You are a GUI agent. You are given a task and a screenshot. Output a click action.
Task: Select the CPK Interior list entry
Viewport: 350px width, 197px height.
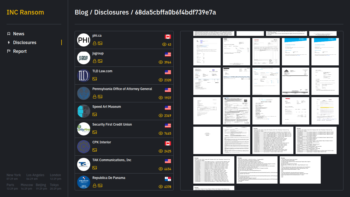(102, 142)
